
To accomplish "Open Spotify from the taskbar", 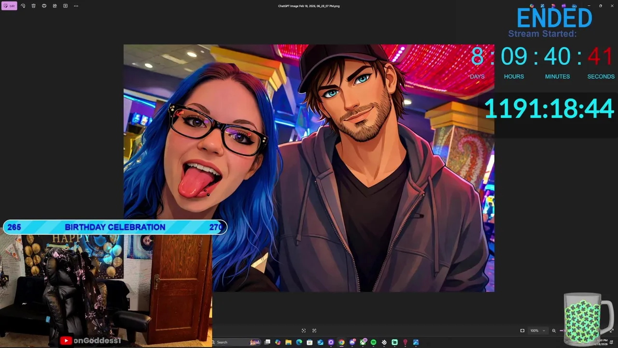I will pos(373,342).
